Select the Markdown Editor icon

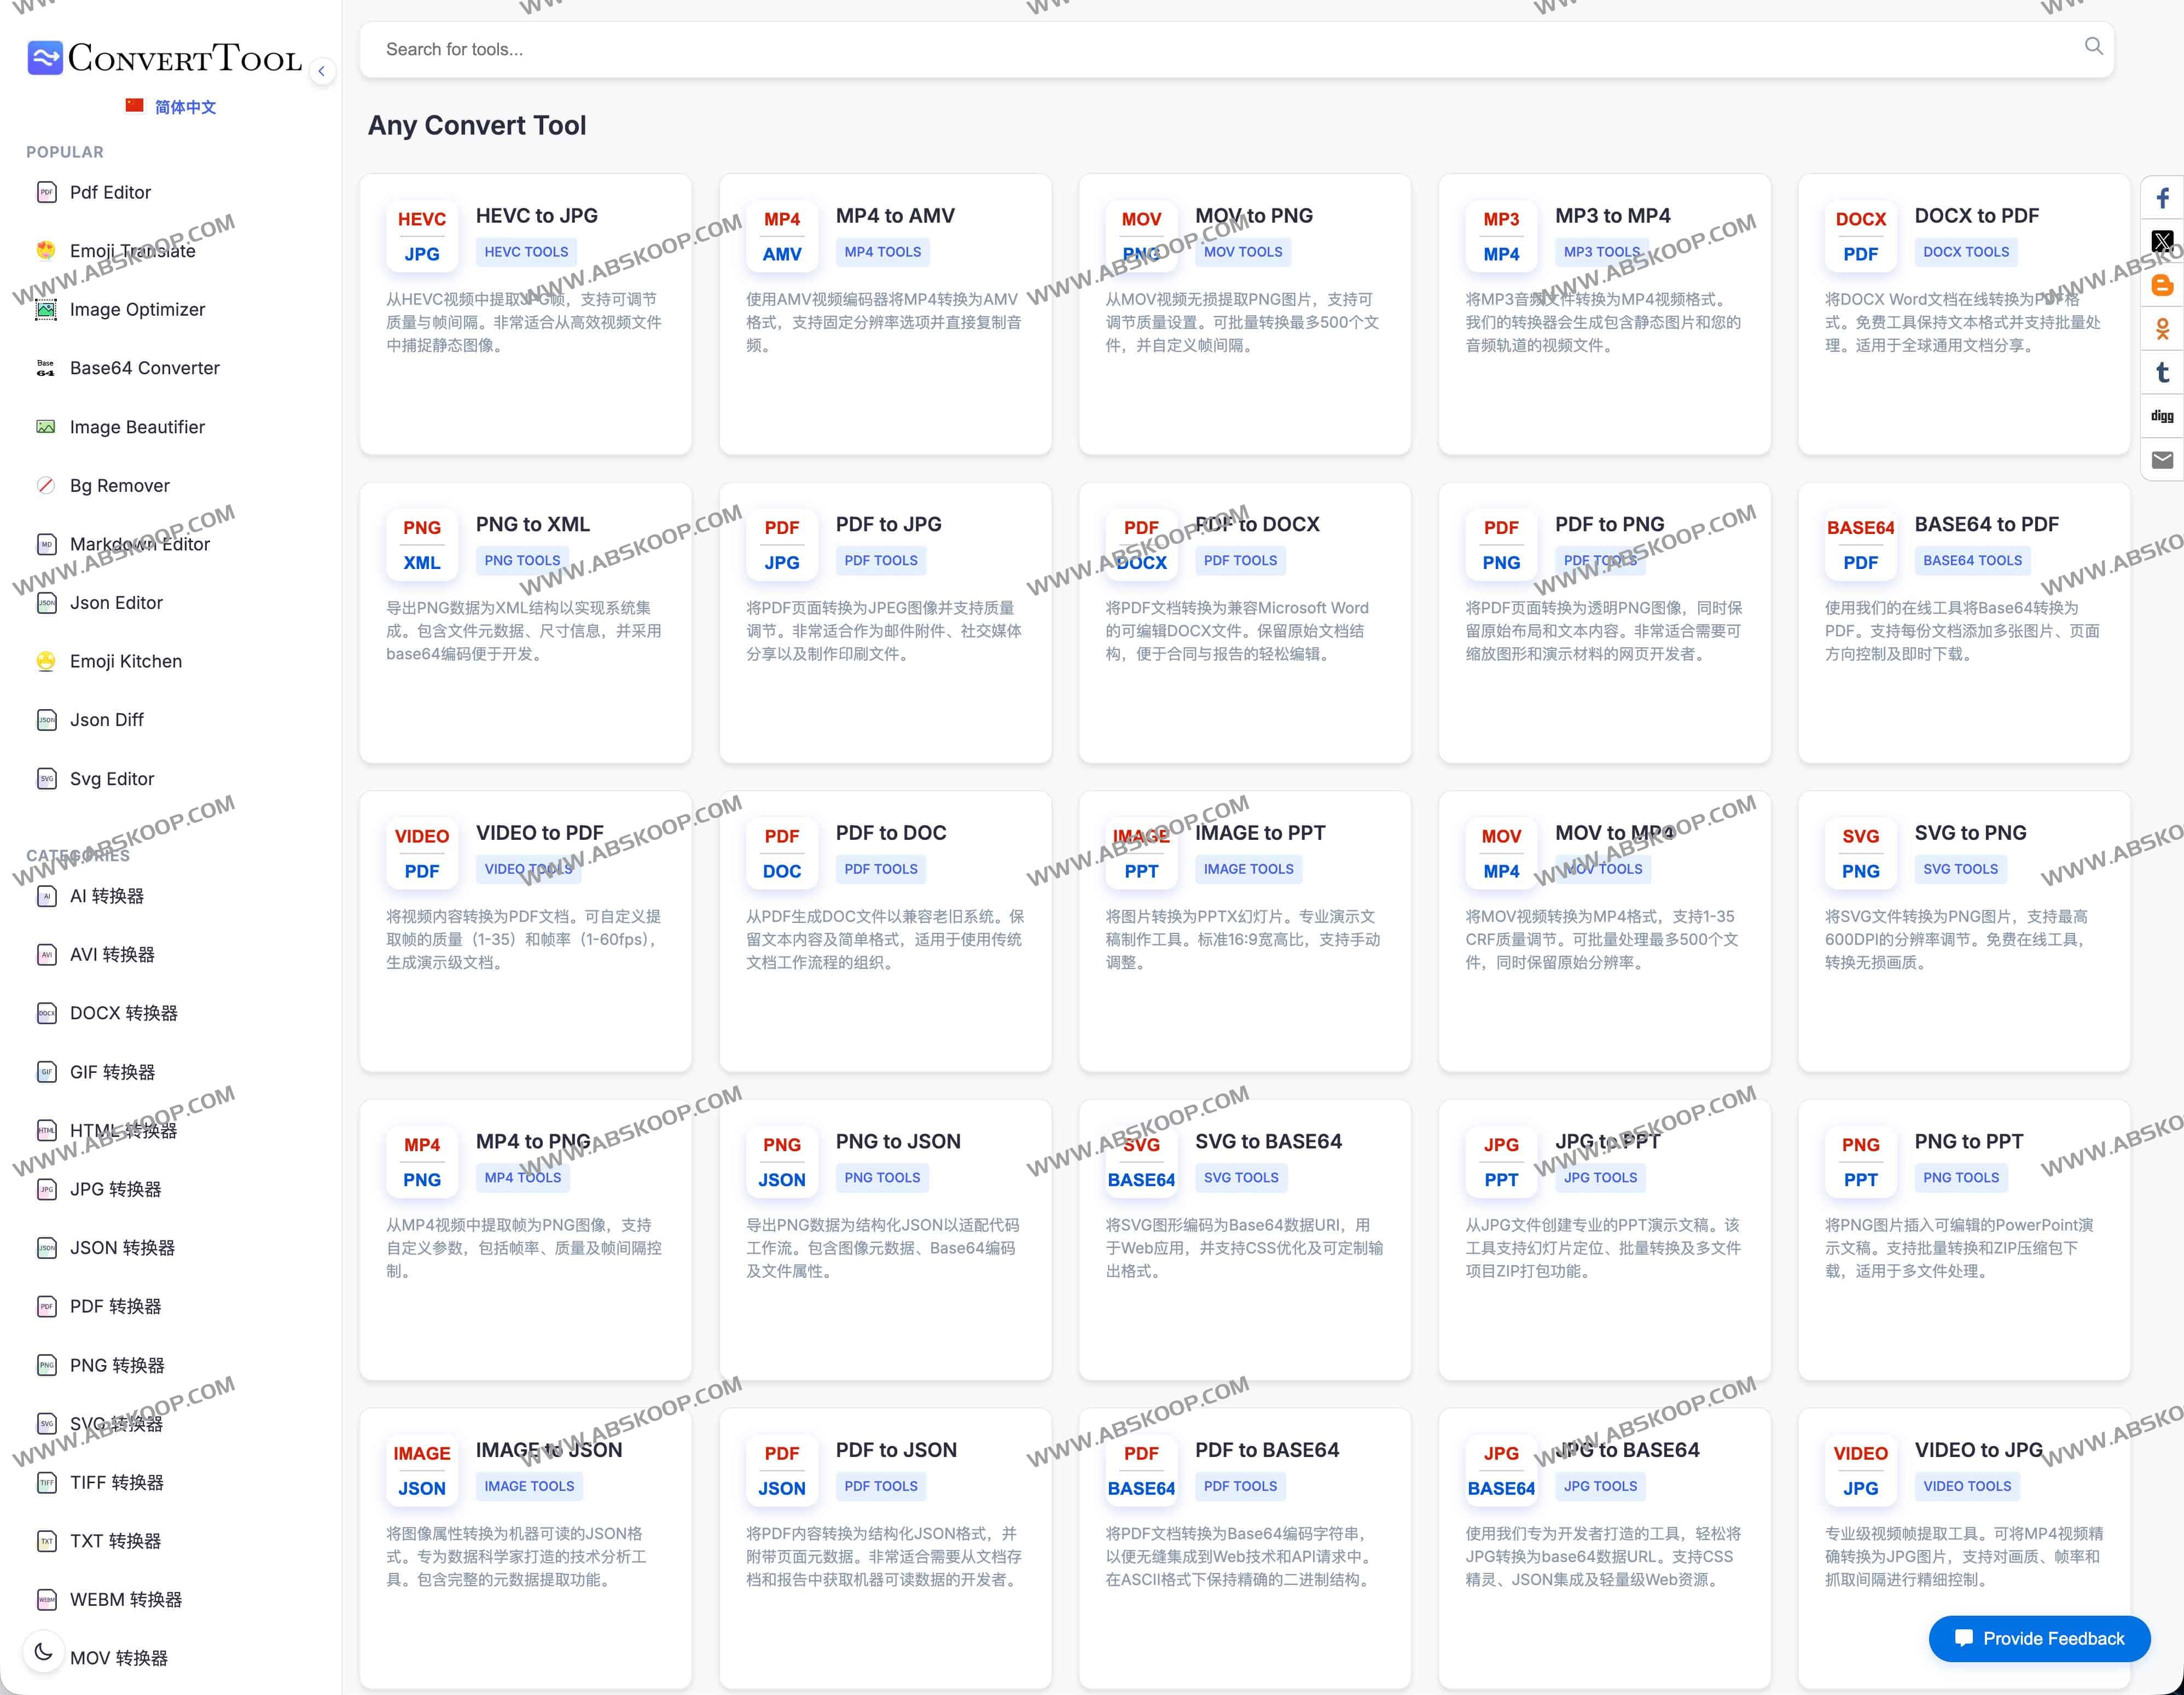pyautogui.click(x=46, y=544)
